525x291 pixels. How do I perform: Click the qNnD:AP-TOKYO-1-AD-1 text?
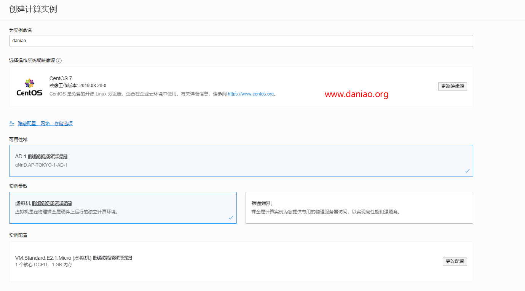(x=41, y=165)
